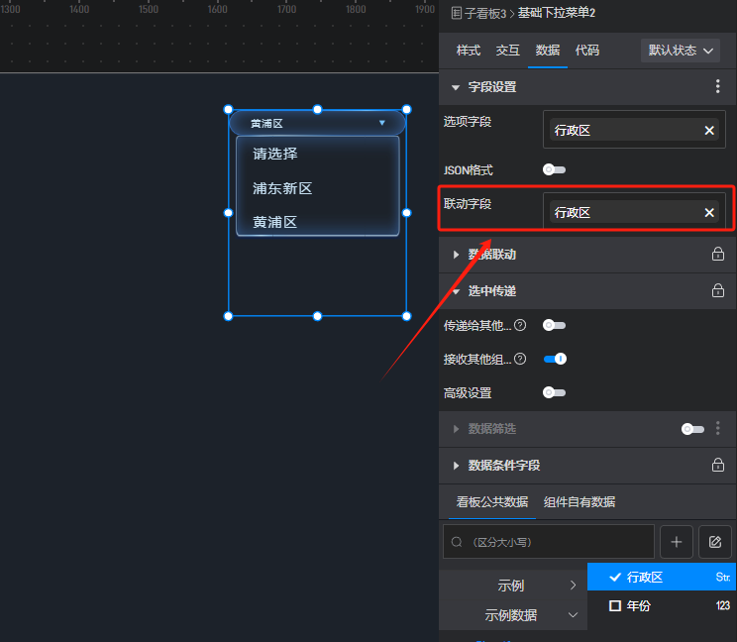Switch to the 样式 tab
Image resolution: width=737 pixels, height=642 pixels.
pos(469,50)
